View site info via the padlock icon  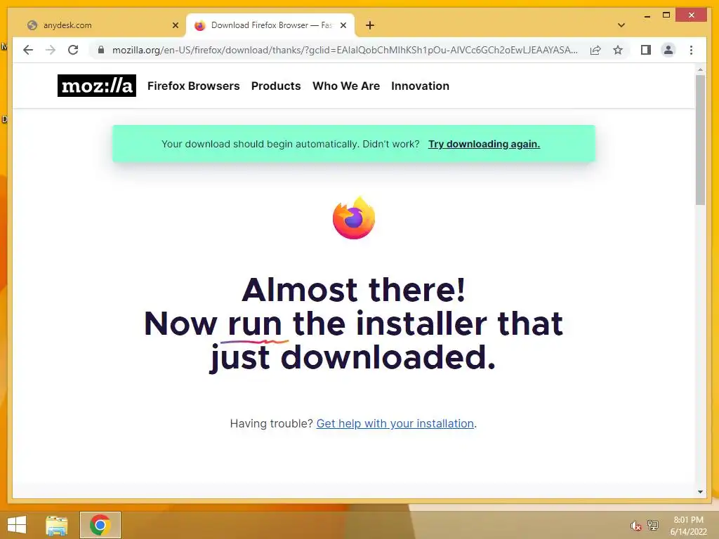pos(101,50)
